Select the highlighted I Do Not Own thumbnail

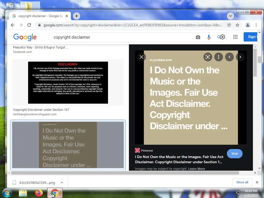click(x=68, y=145)
